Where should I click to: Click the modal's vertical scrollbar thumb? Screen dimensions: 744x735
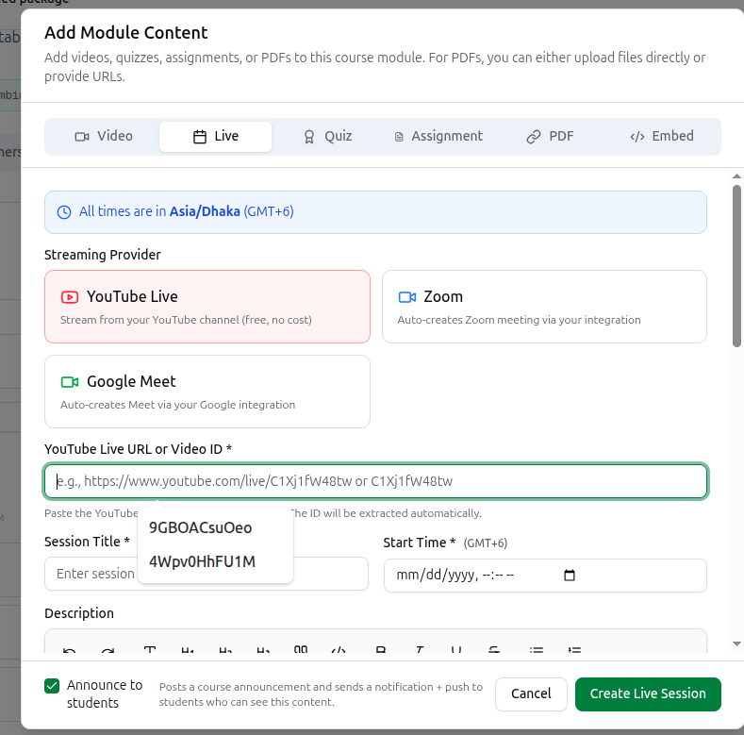click(x=736, y=266)
